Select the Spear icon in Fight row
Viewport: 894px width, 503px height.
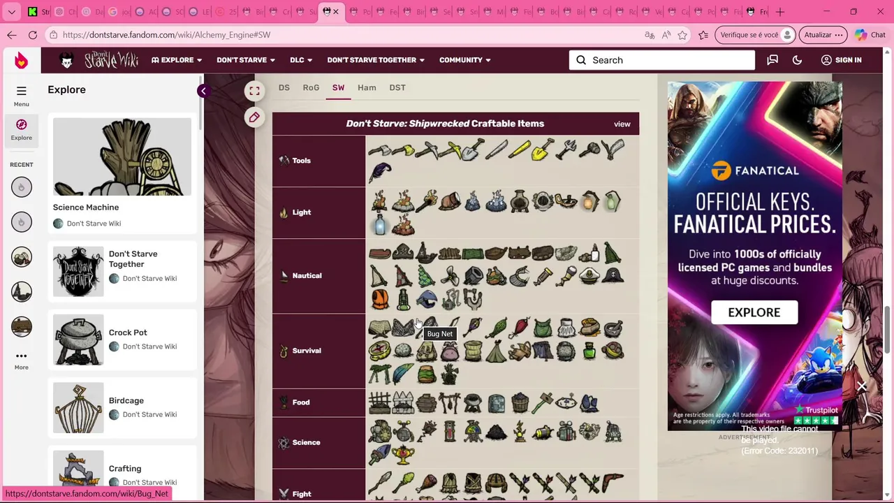[379, 483]
